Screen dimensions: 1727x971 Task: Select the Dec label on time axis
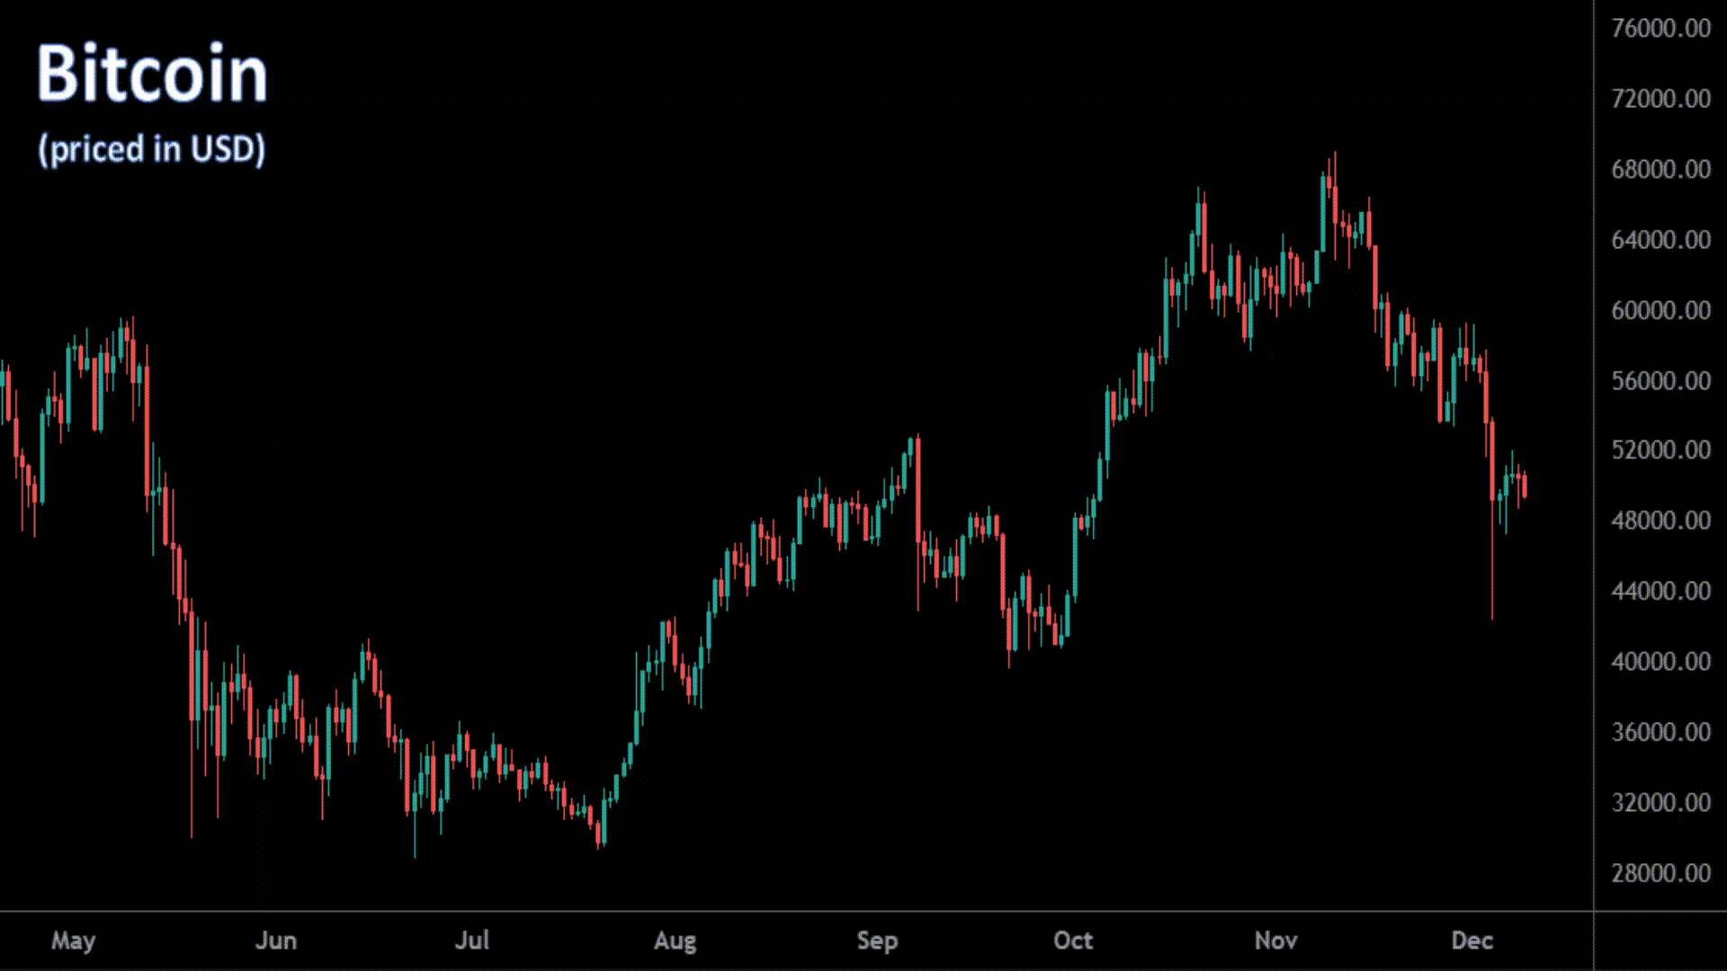pos(1472,940)
